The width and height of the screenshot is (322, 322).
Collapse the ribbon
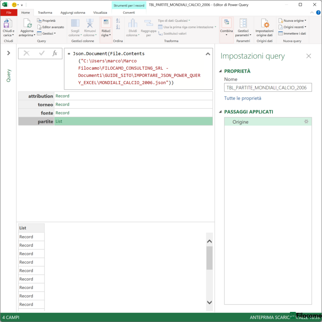coord(312,13)
